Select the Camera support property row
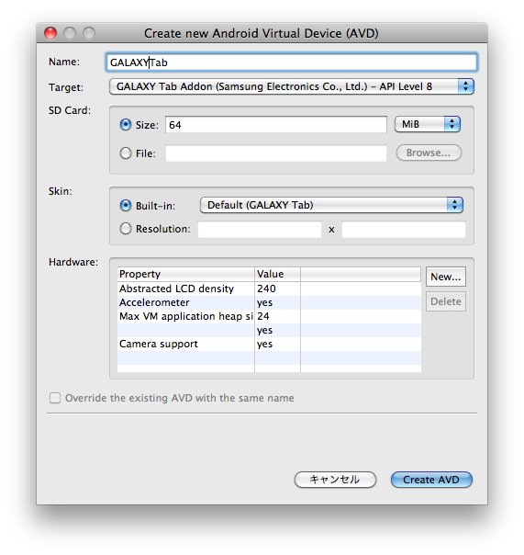This screenshot has height=555, width=524. (269, 344)
